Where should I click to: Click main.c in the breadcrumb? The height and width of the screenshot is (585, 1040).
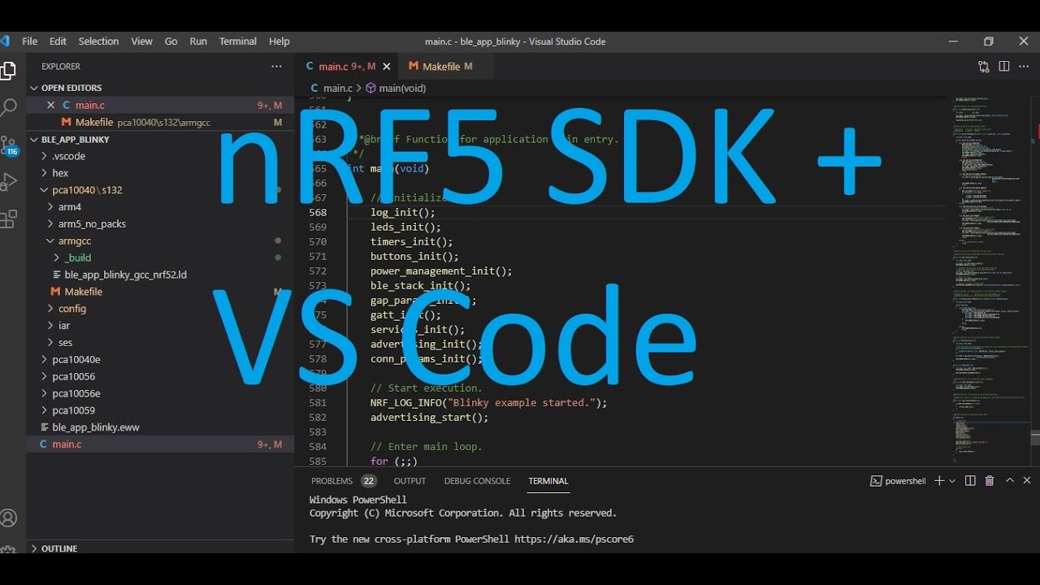coord(331,88)
